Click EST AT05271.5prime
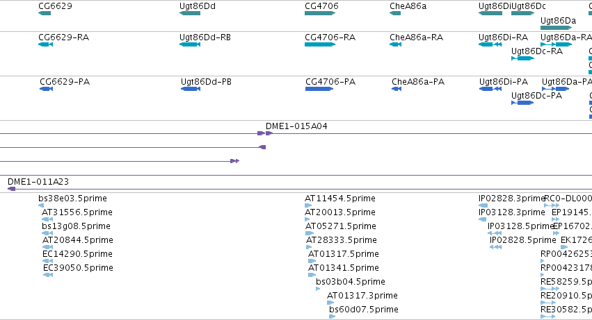 click(341, 226)
